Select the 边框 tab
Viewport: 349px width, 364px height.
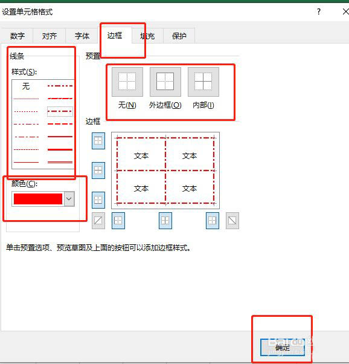tap(115, 36)
